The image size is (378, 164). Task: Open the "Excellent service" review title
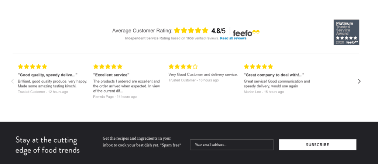111,75
